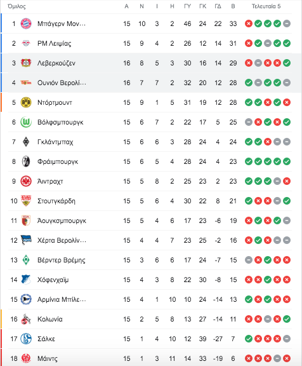This screenshot has height=366, width=302.
Task: Open the Φράιμπουργκ team link
Action: 58,161
